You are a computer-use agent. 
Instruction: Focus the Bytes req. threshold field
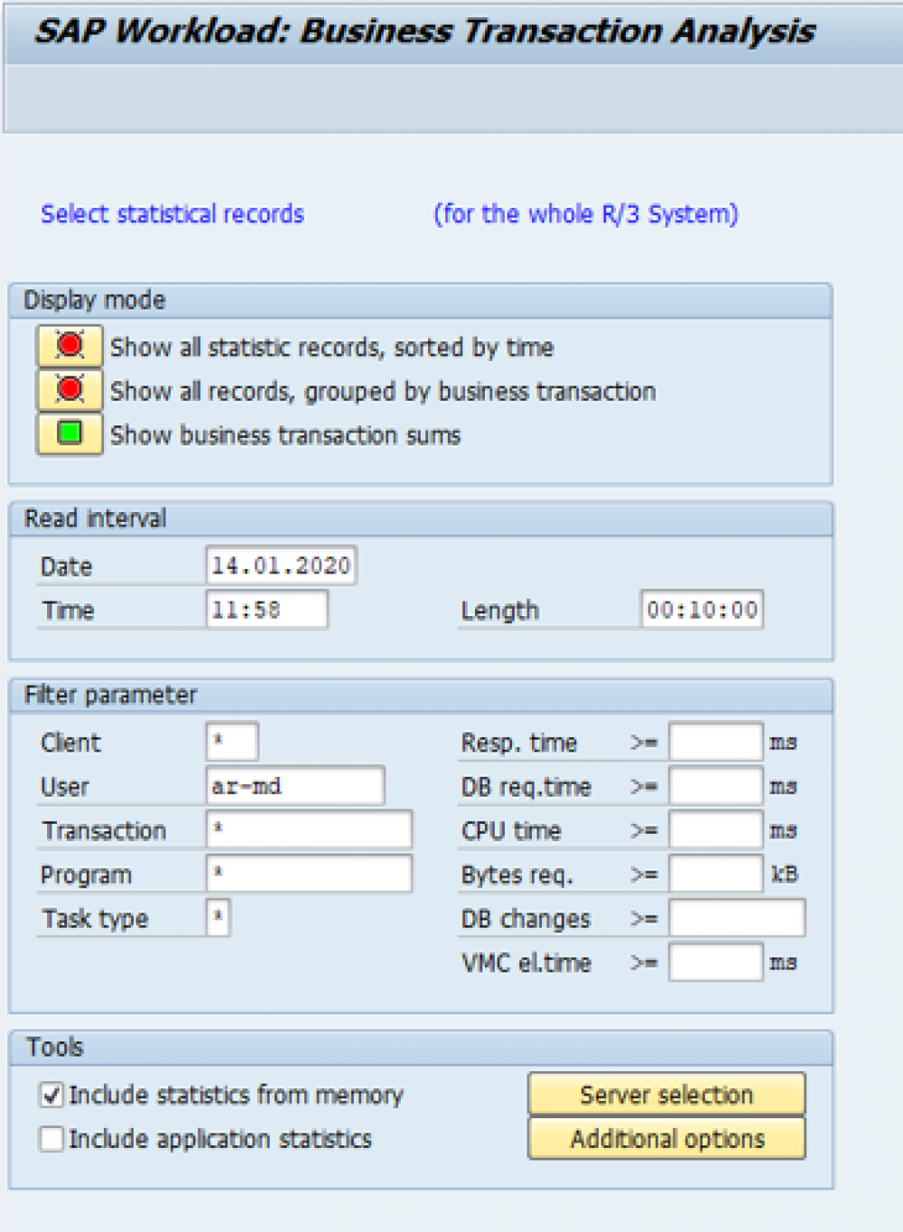[715, 873]
